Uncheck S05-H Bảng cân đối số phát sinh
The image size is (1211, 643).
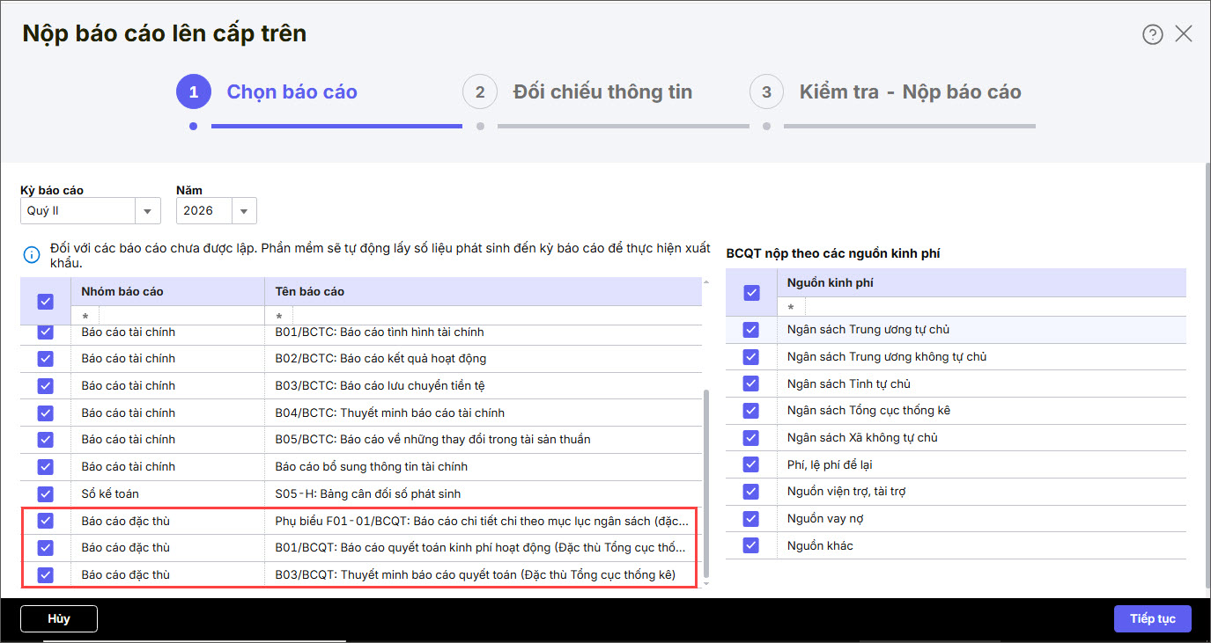pyautogui.click(x=46, y=493)
